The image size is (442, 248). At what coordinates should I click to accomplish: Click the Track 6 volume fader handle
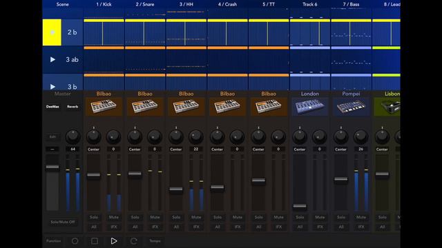point(299,207)
